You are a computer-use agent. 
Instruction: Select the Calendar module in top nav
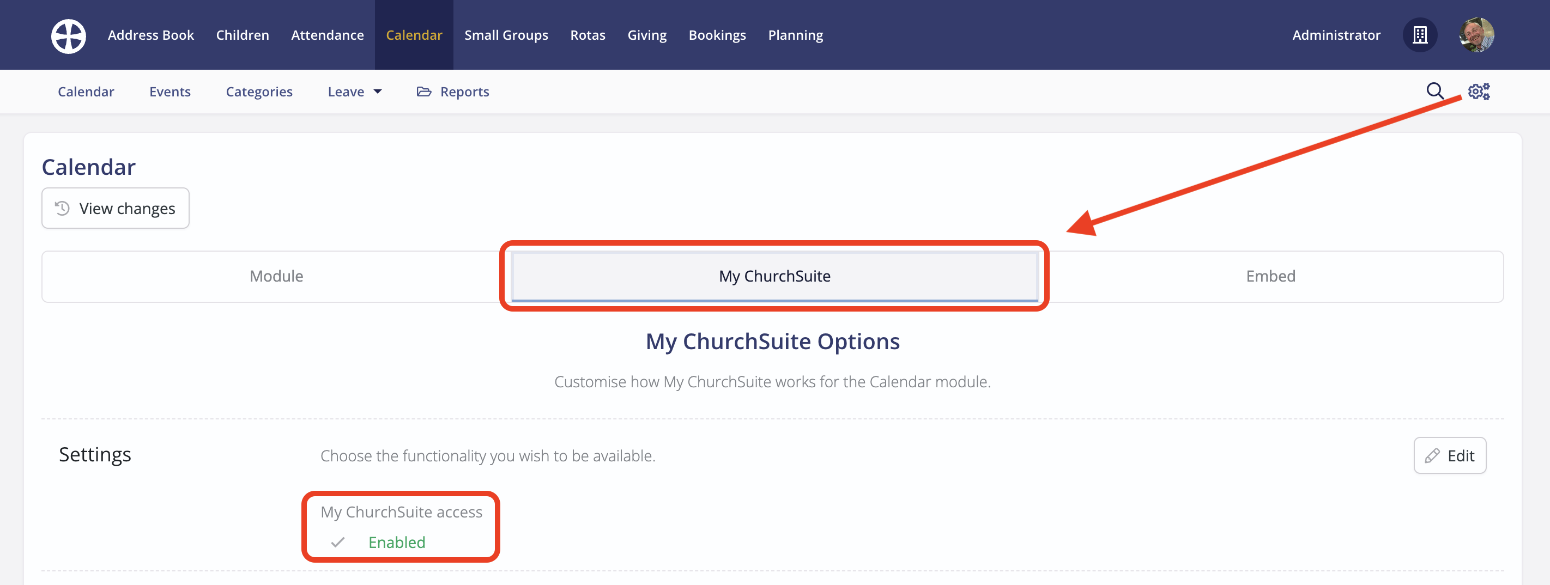coord(414,35)
